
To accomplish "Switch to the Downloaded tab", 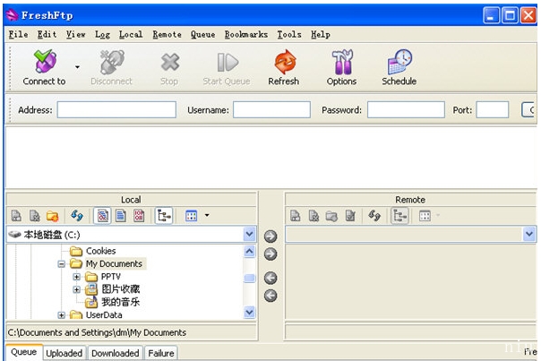I will tap(116, 354).
